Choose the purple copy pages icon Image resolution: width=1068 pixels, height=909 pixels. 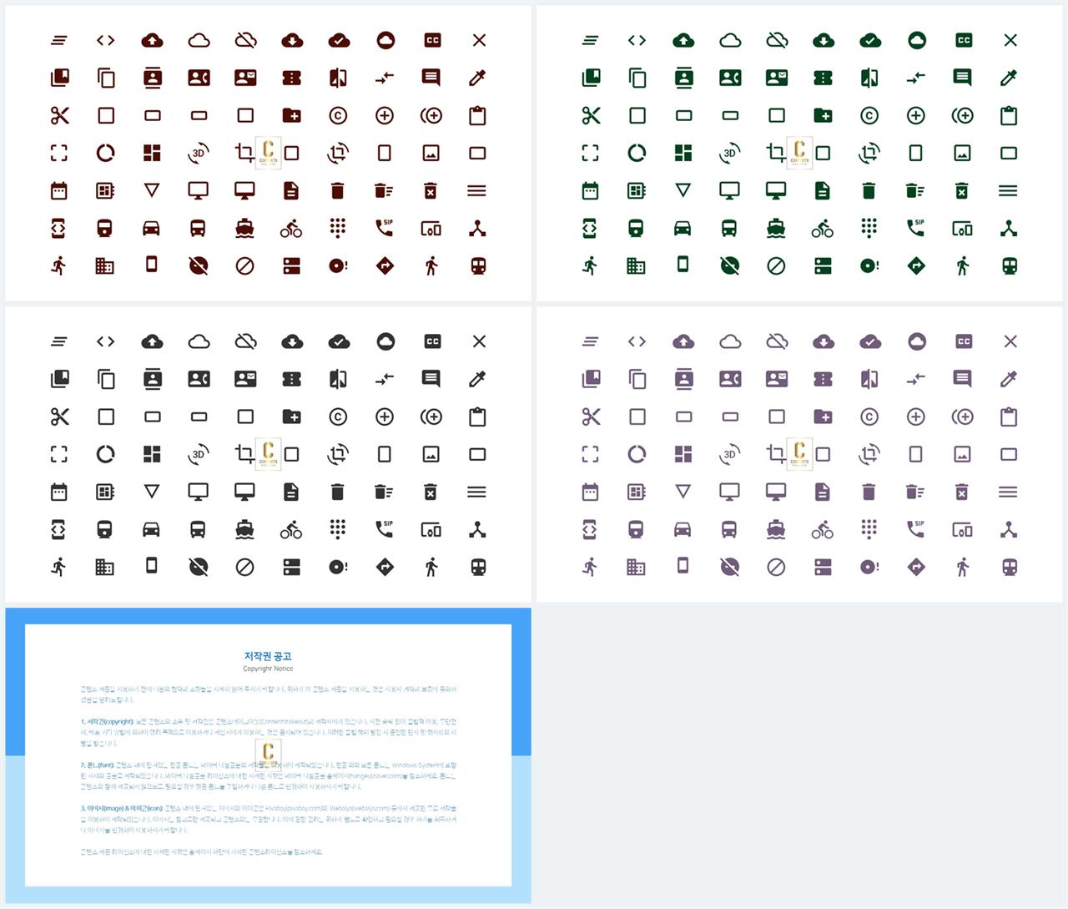coord(637,379)
